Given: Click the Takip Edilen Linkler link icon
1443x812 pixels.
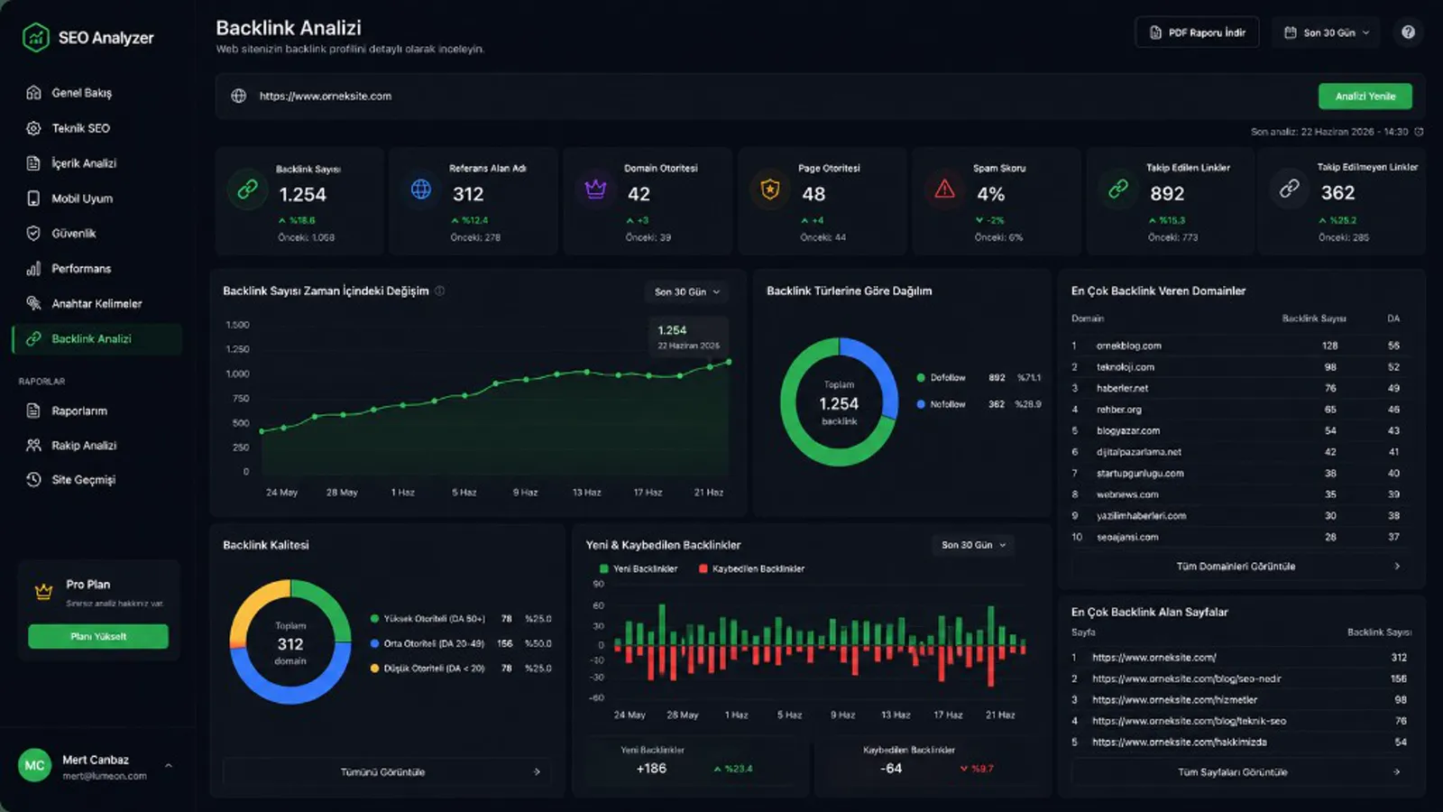Looking at the screenshot, I should click(1118, 189).
